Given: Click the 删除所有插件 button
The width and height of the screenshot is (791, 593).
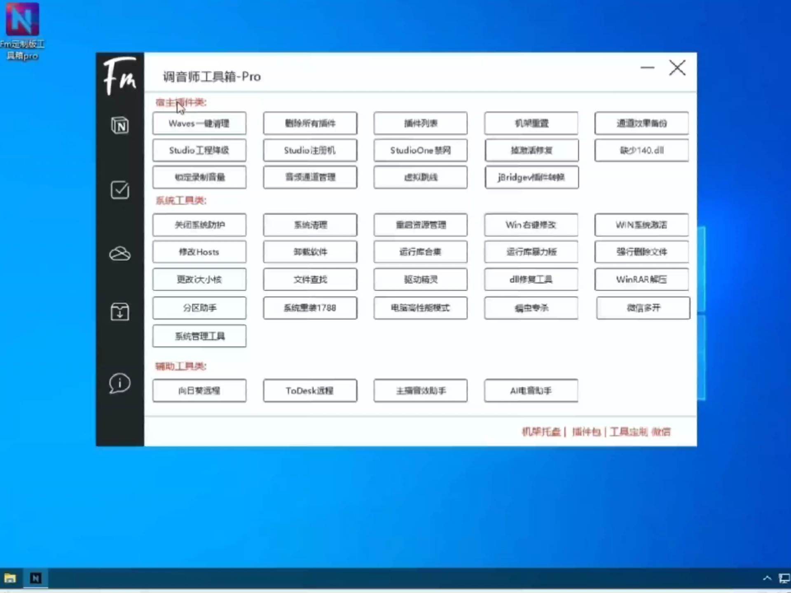Looking at the screenshot, I should [310, 123].
